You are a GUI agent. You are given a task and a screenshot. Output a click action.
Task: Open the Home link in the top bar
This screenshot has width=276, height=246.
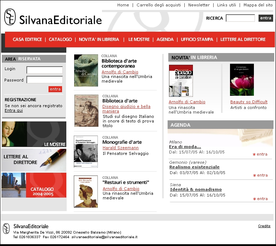tap(123, 5)
